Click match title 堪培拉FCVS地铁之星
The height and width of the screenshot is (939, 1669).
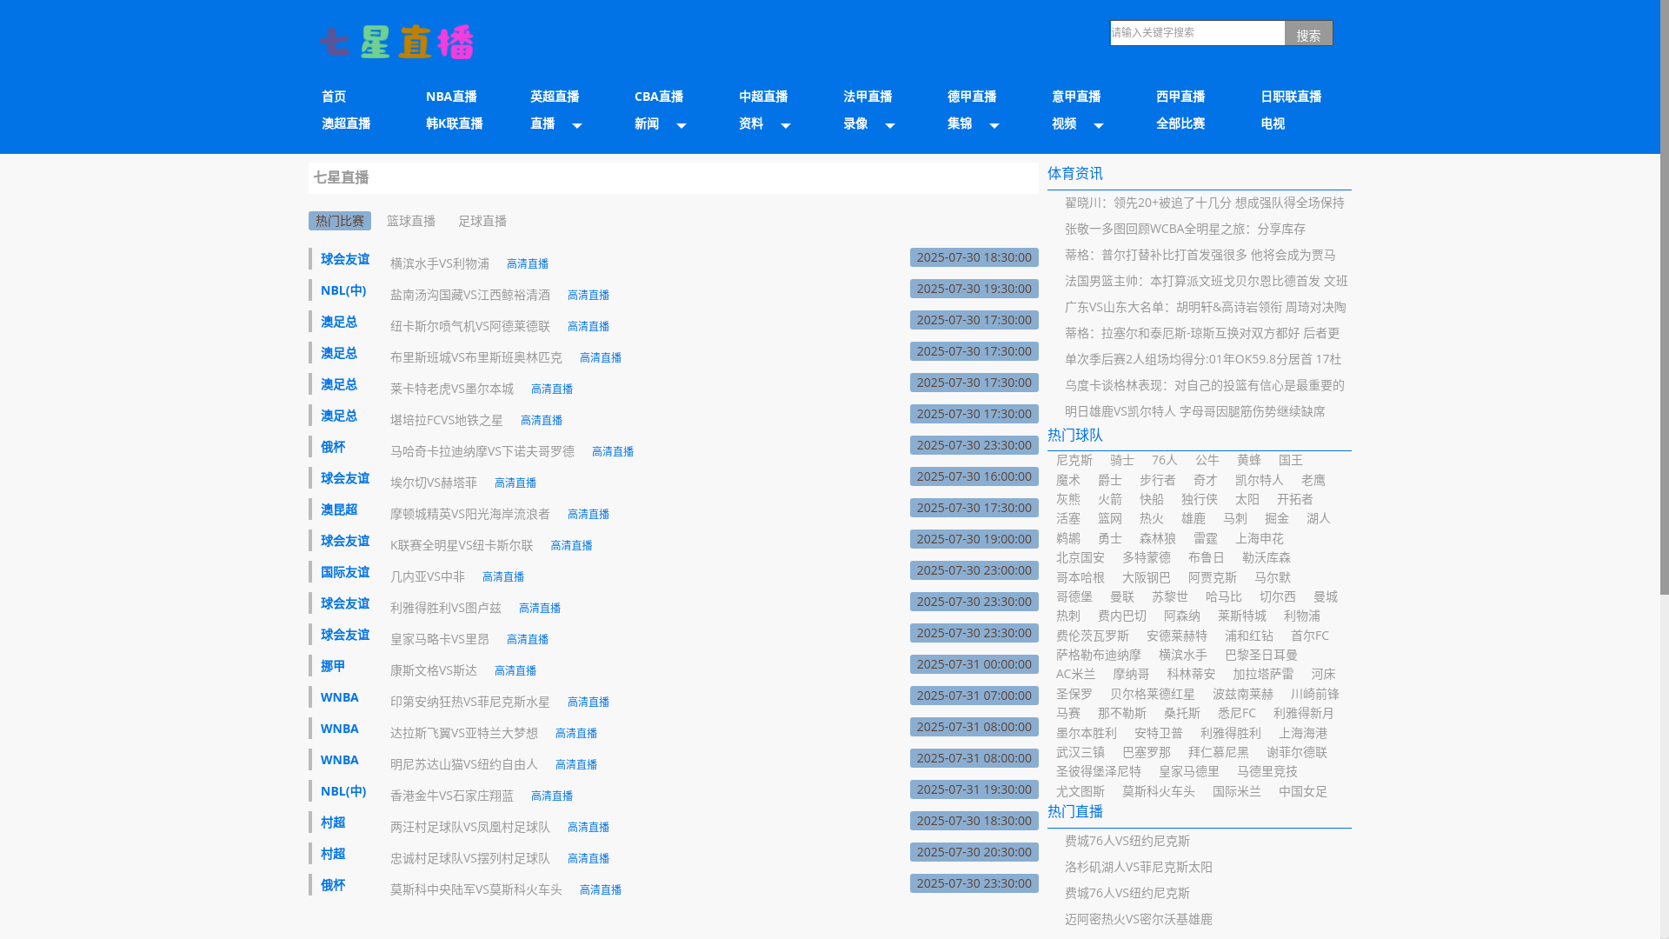tap(447, 420)
